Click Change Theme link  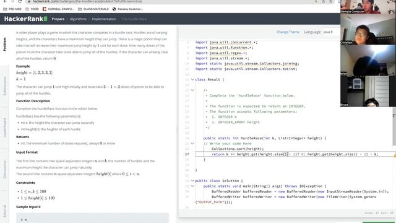pyautogui.click(x=288, y=32)
